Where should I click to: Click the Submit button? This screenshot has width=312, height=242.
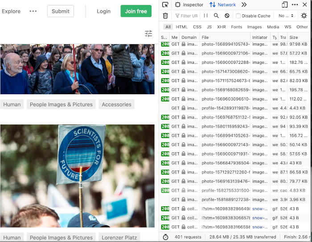coord(61,11)
